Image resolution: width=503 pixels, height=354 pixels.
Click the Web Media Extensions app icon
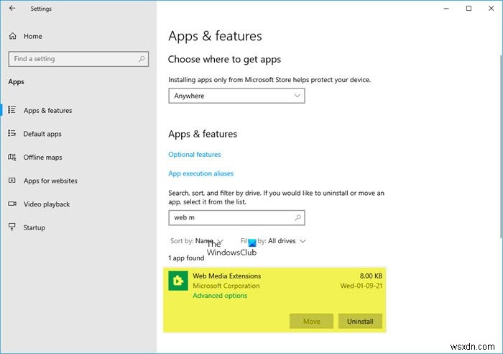click(x=178, y=281)
